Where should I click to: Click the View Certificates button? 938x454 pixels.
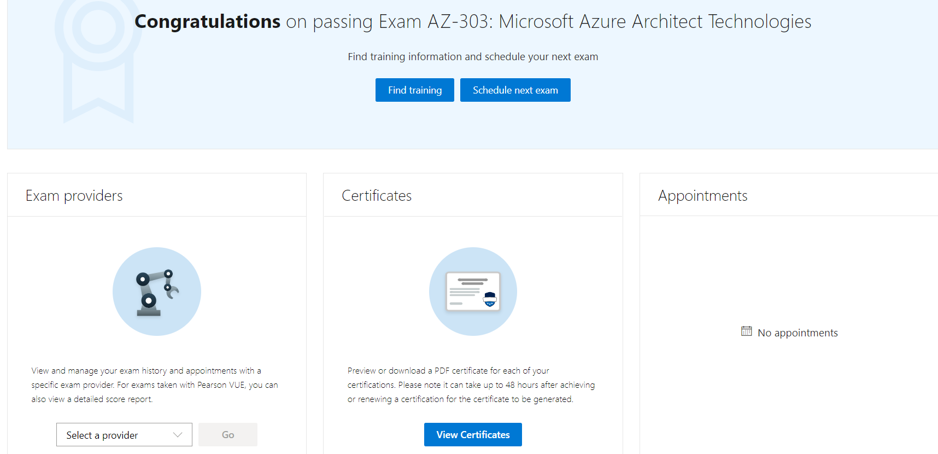pos(473,435)
